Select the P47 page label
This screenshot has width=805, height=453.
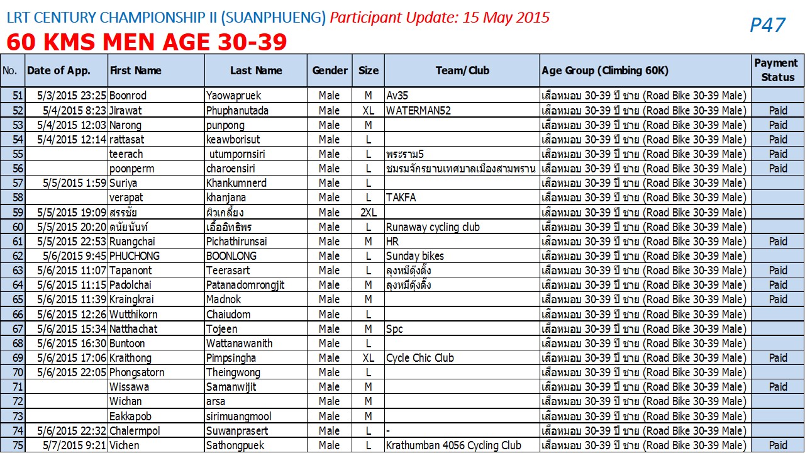coord(768,25)
